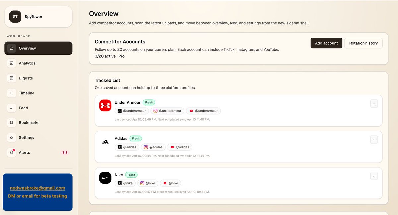Click TikTok icon in the @nike chip
This screenshot has height=215, width=398.
[x=120, y=183]
